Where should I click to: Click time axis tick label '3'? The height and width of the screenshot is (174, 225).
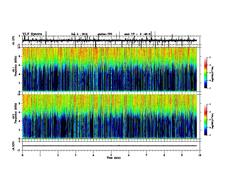(x=76, y=155)
